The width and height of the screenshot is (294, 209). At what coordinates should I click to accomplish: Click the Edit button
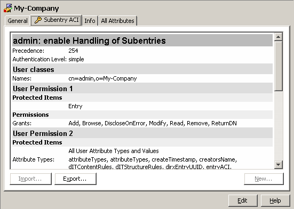[x=243, y=200]
